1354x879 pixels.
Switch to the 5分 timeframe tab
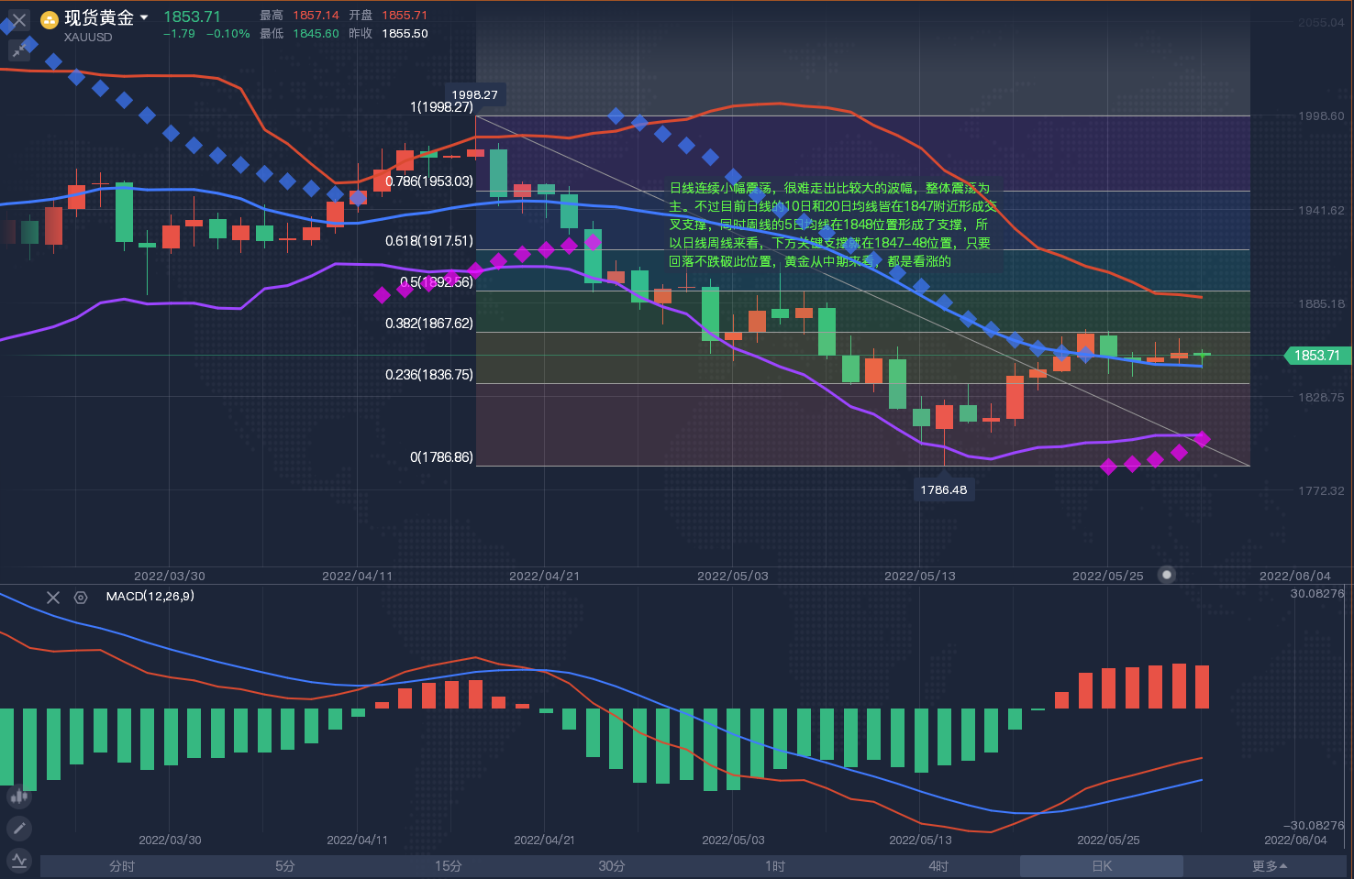point(285,866)
